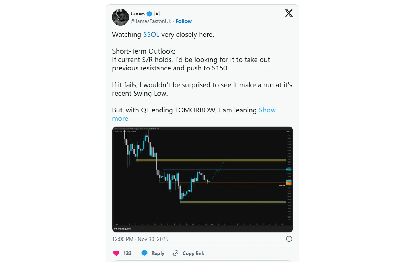Click the James display name

point(138,14)
